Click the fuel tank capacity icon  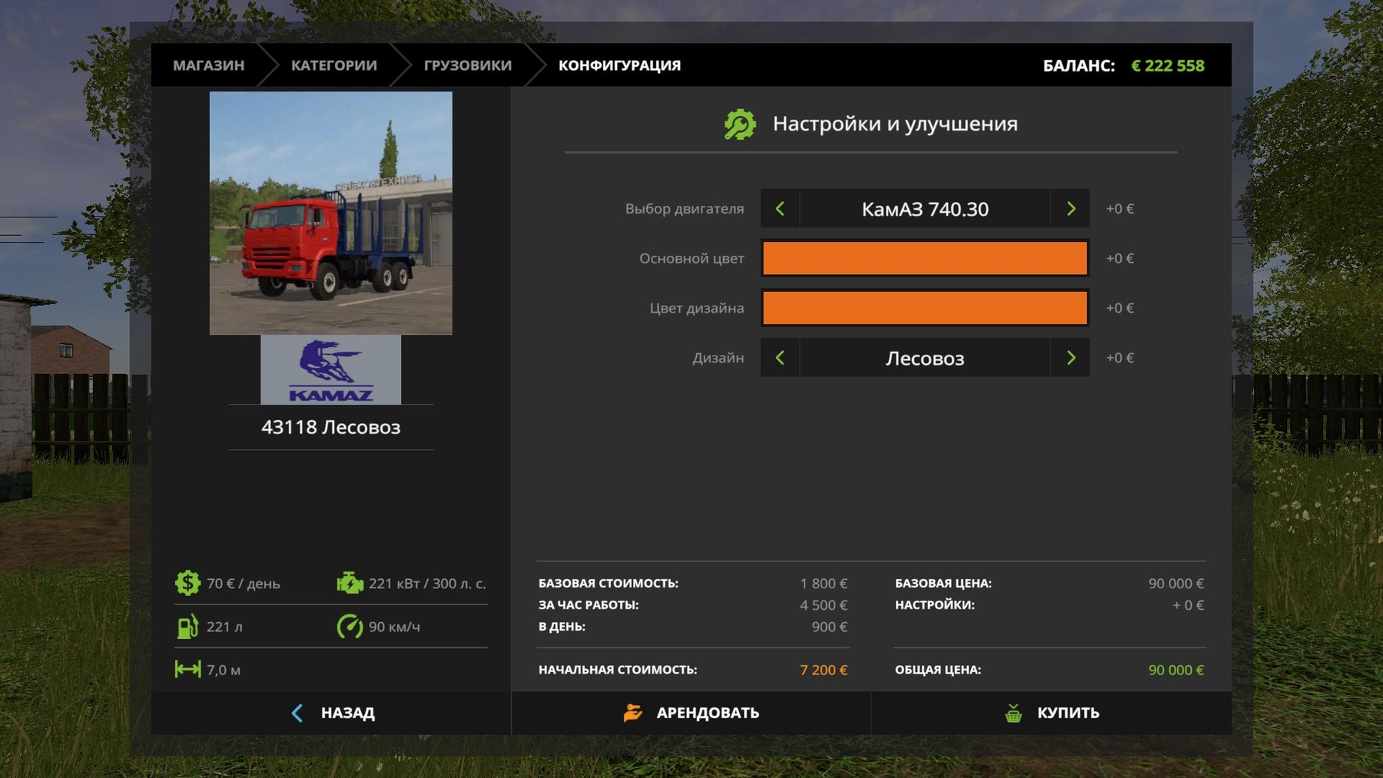[x=187, y=627]
